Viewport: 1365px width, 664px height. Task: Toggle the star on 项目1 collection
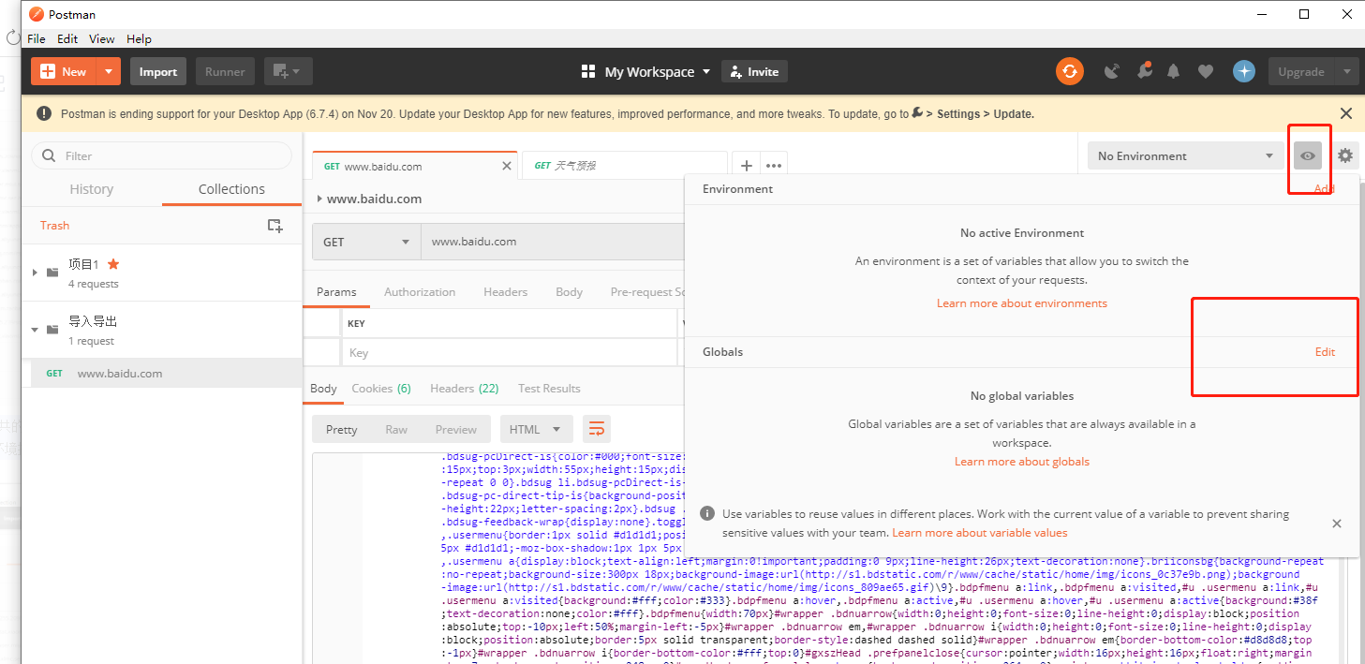coord(113,264)
